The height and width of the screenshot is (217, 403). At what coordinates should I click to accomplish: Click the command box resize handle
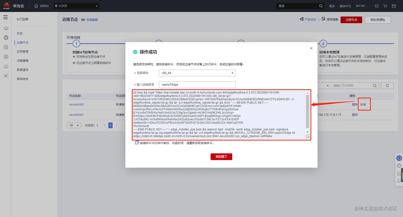coord(308,137)
